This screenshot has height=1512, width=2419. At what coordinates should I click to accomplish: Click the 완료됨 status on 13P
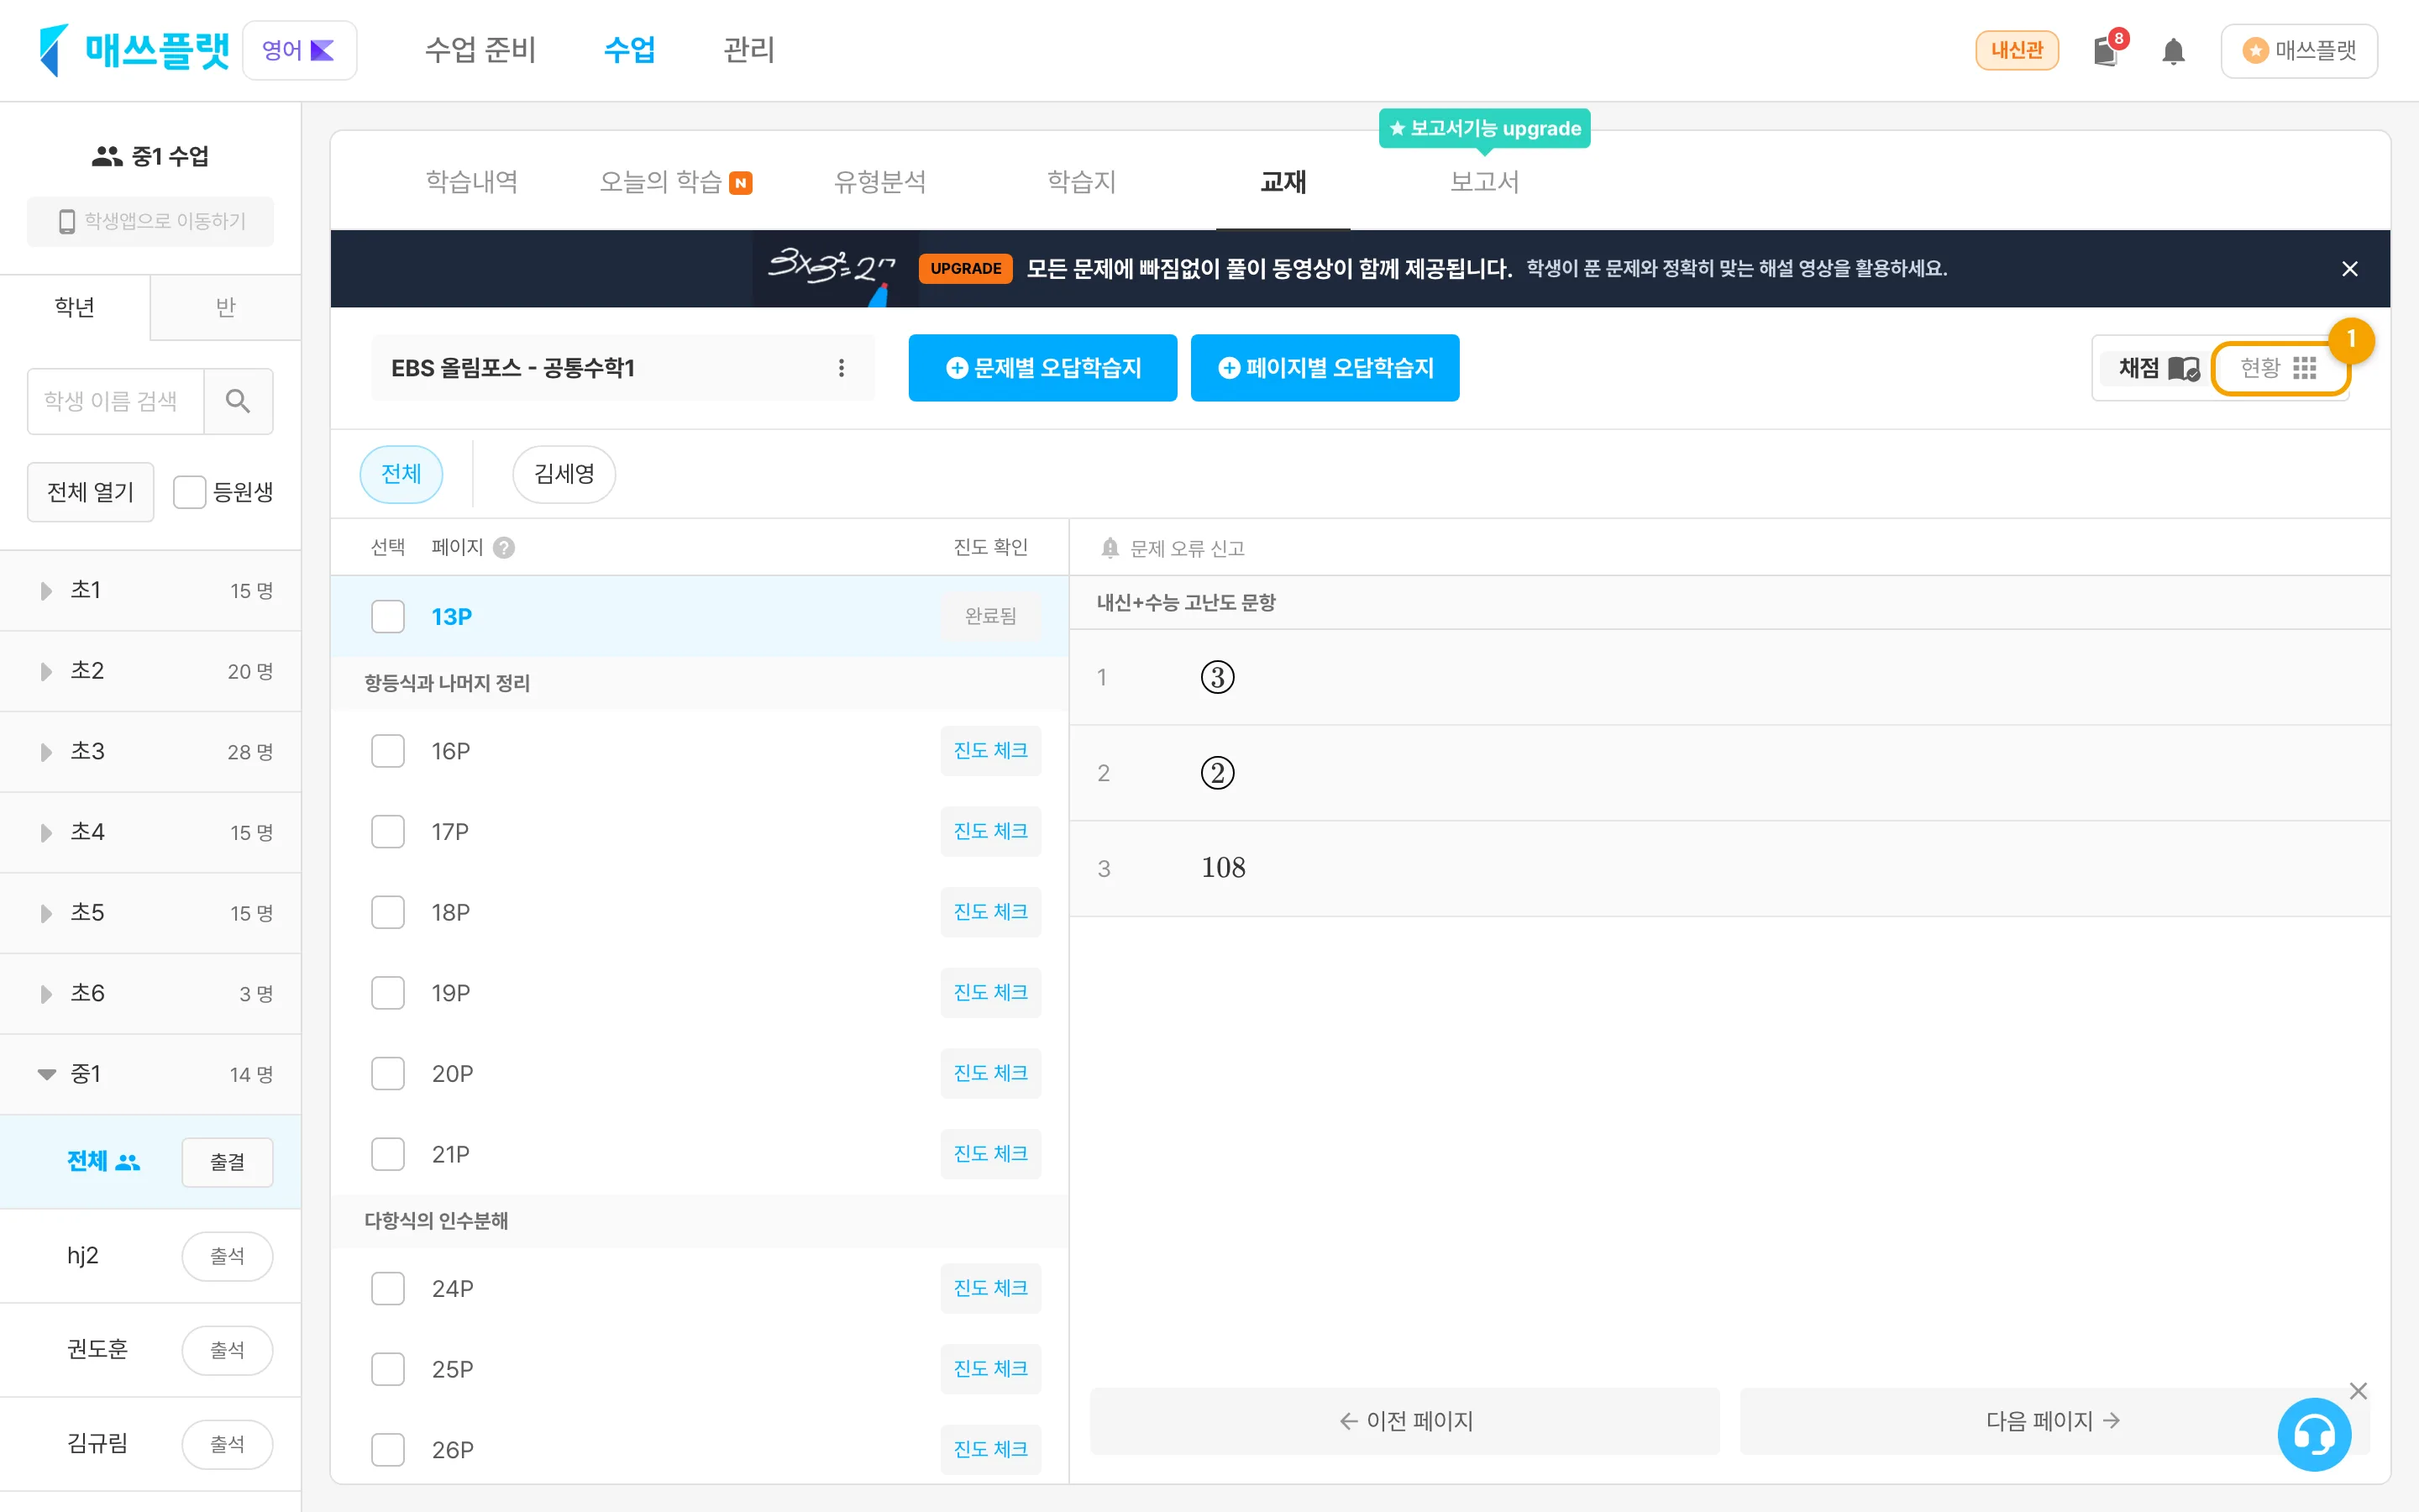tap(990, 616)
